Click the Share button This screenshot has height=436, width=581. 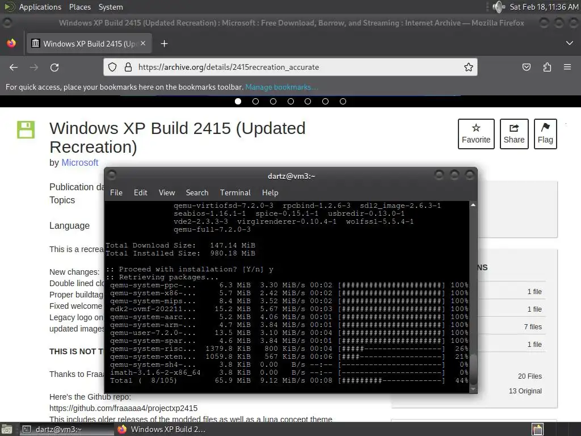[514, 134]
